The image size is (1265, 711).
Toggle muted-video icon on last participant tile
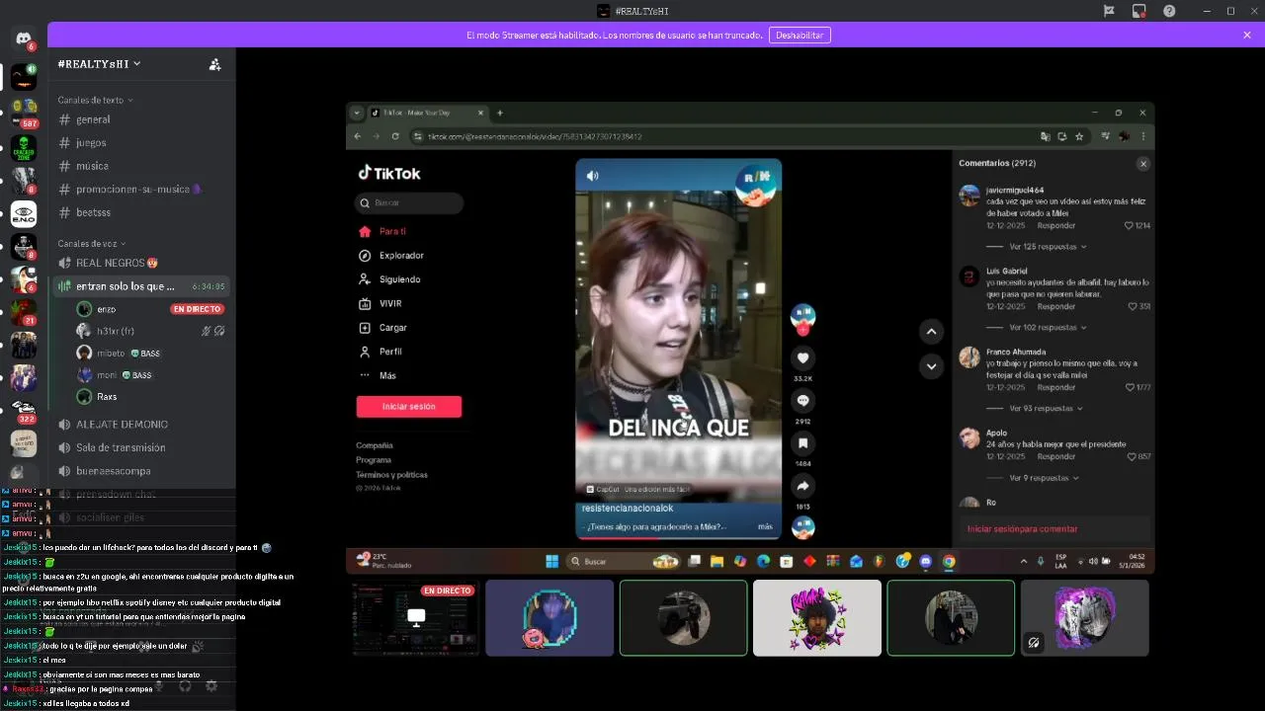(1034, 642)
